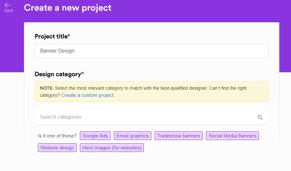The image size is (291, 171).
Task: Select the Google Ads category
Action: coord(95,136)
